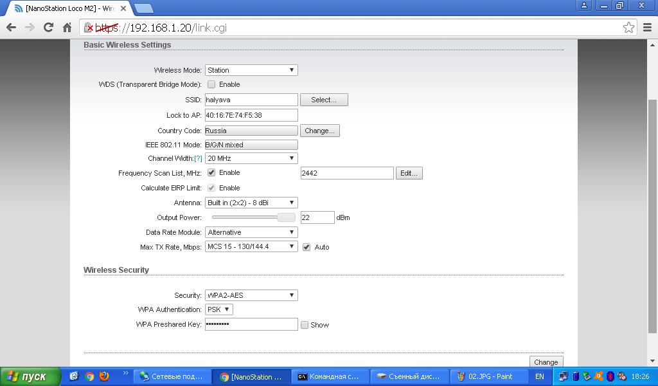The image size is (658, 386).
Task: Click the SSID Select... button
Action: [x=324, y=100]
